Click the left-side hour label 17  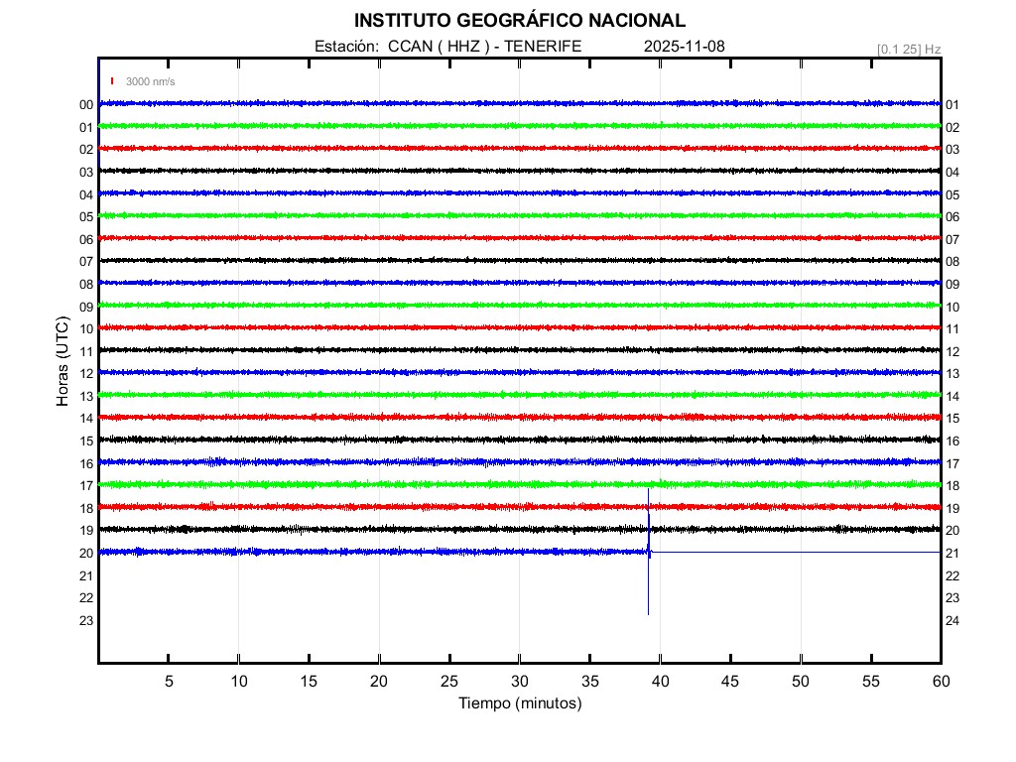tap(86, 486)
